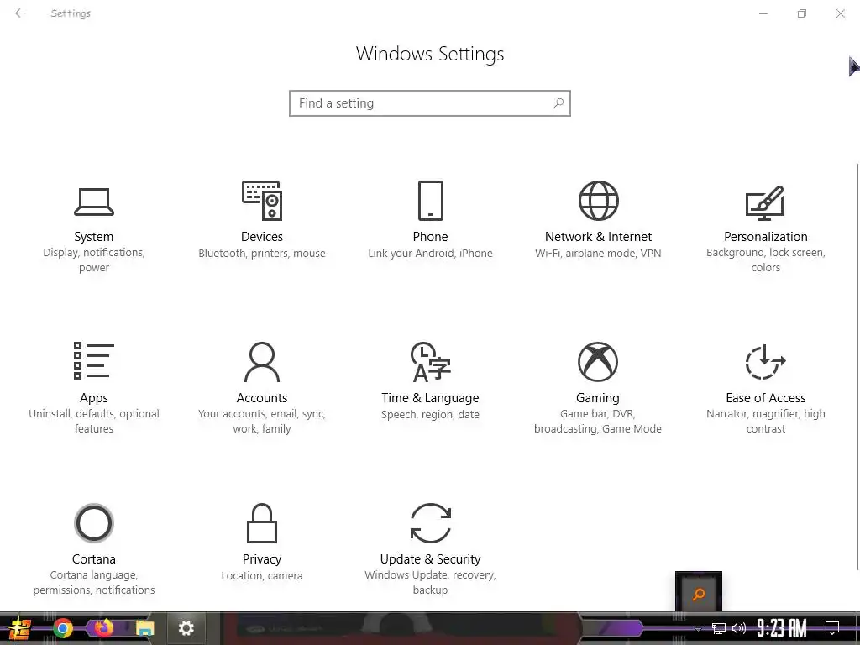The width and height of the screenshot is (860, 645).
Task: Click the orange floating search button
Action: [x=698, y=594]
